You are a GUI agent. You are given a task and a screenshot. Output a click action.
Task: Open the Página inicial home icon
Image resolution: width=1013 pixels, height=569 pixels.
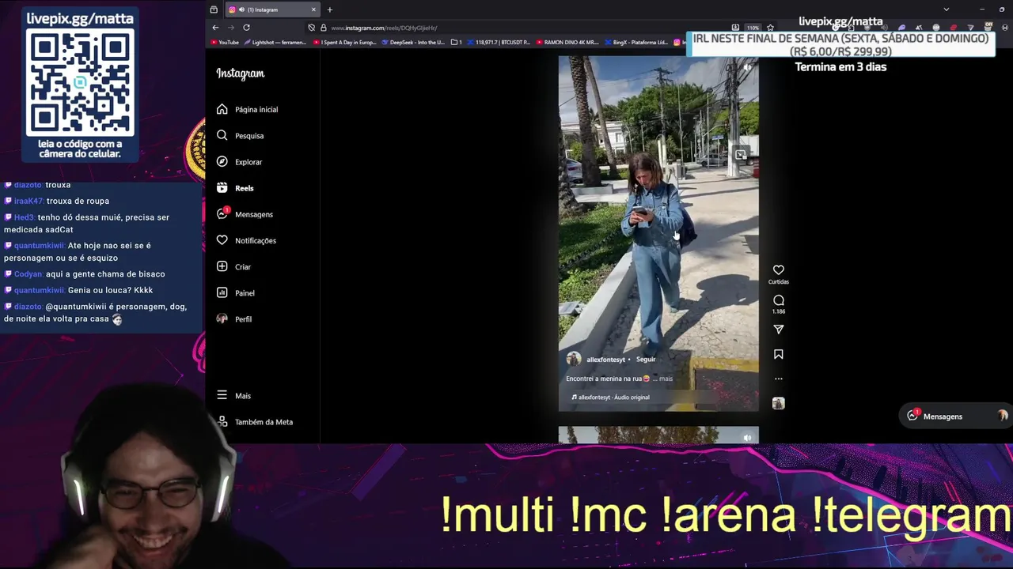click(x=222, y=109)
